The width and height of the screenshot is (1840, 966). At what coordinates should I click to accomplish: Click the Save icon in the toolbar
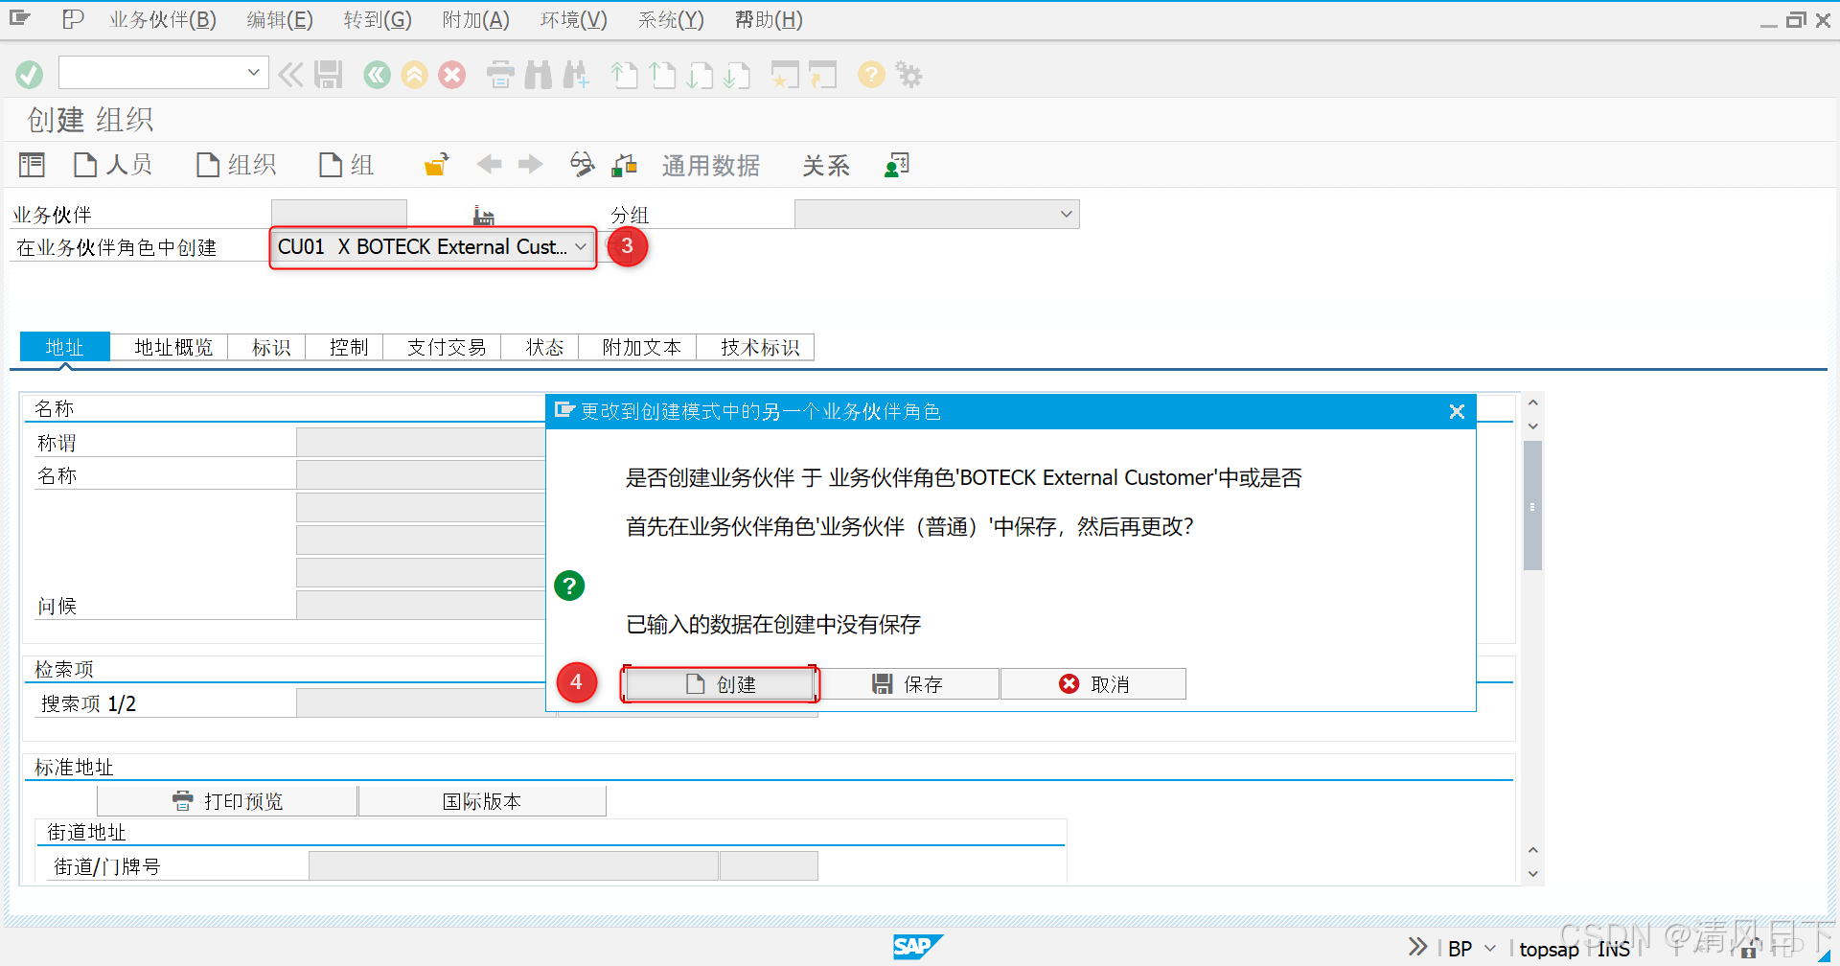tap(329, 74)
